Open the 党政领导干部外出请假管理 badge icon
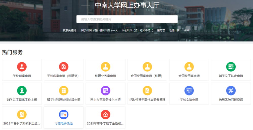Viewport: 253px width, 130px height. (x=147, y=91)
